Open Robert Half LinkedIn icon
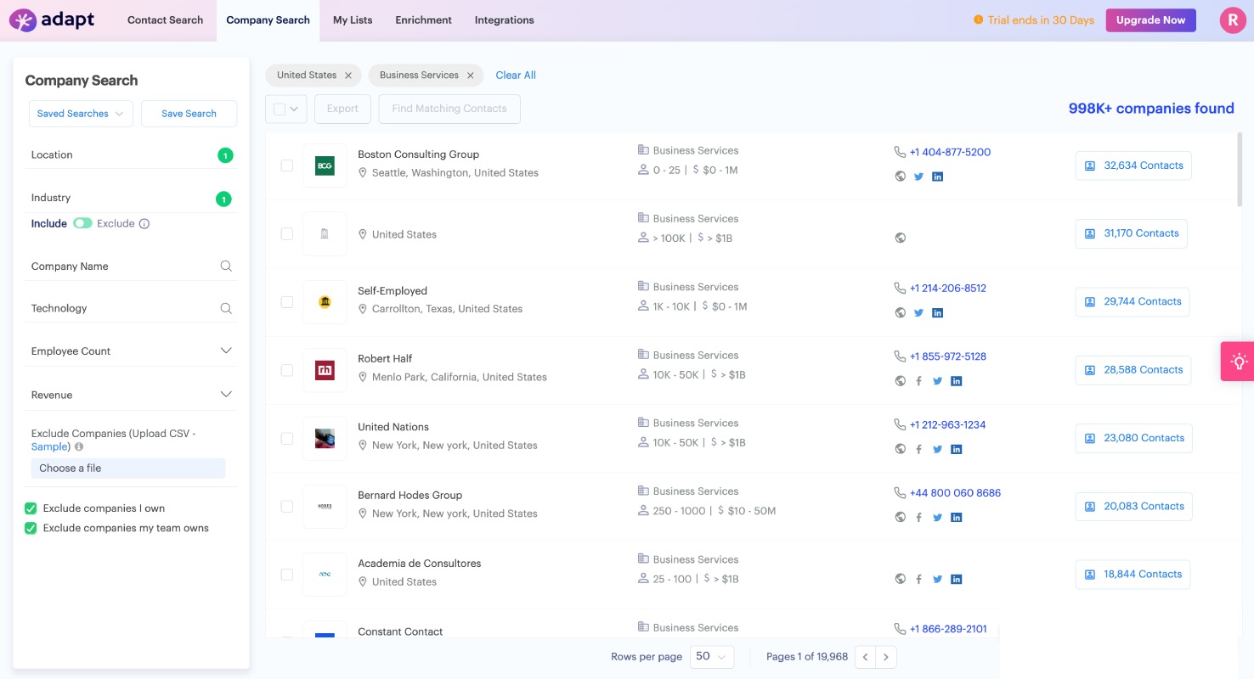 click(x=957, y=381)
